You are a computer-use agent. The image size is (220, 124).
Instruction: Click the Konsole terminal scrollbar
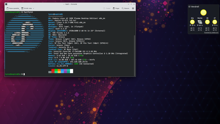[x=134, y=55]
